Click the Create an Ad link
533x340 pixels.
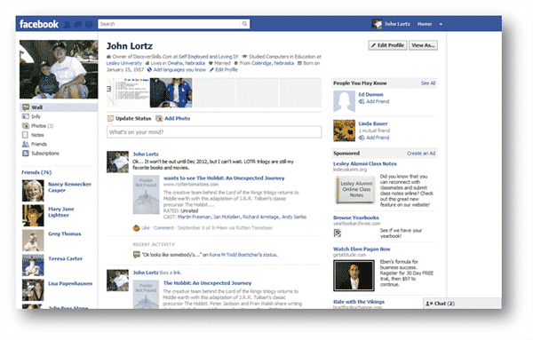421,154
